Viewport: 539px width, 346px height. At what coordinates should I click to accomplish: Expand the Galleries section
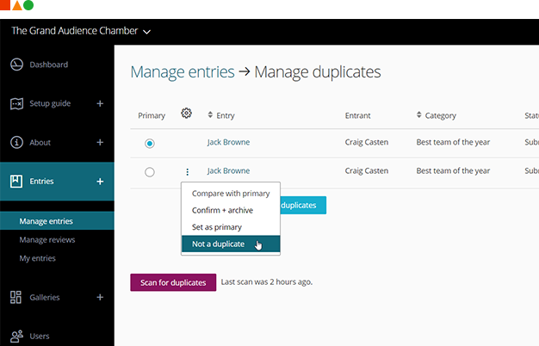coord(100,297)
